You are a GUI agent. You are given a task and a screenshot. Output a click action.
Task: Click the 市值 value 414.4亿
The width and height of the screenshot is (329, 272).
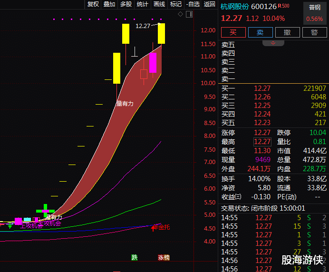[315, 151]
